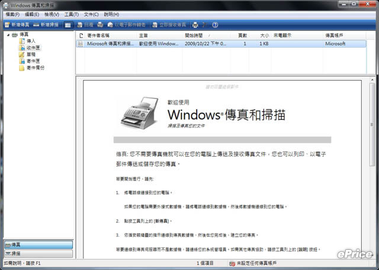This screenshot has width=379, height=270.
Task: Click the preview scrollbar up arrow
Action: point(372,80)
